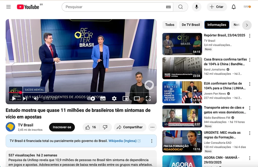
Task: Click the video title about vício em apostas
Action: point(78,114)
